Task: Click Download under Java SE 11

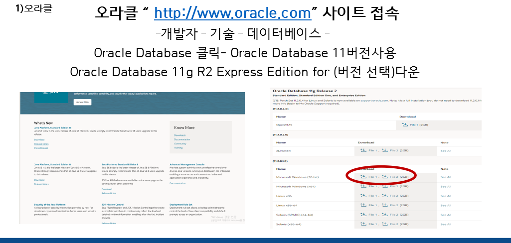Action: click(x=39, y=180)
